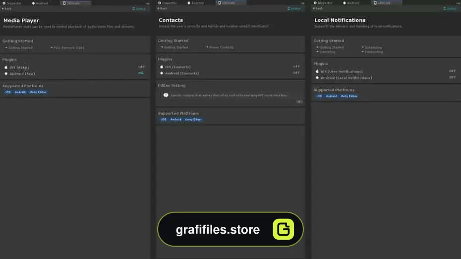Image resolution: width=461 pixels, height=259 pixels.
Task: Click the Android (Local Notifications) plugin label
Action: pyautogui.click(x=346, y=78)
